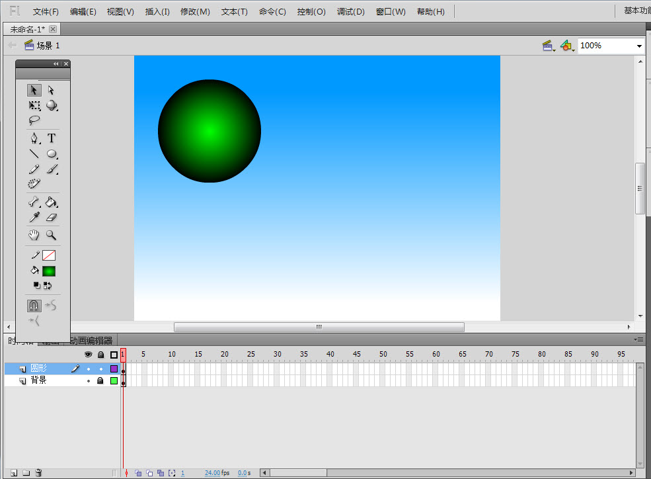This screenshot has width=651, height=479.
Task: Select the Brush tool
Action: click(52, 169)
